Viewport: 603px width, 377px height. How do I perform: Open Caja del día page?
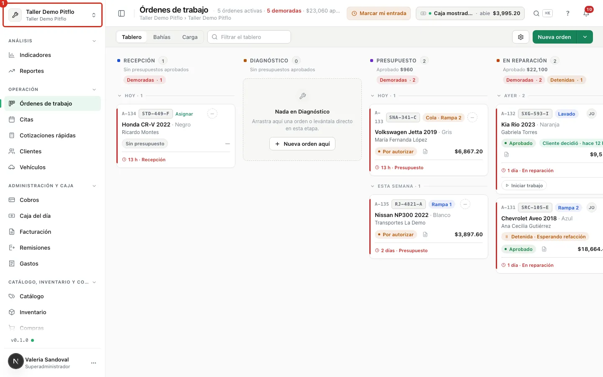(x=52, y=216)
